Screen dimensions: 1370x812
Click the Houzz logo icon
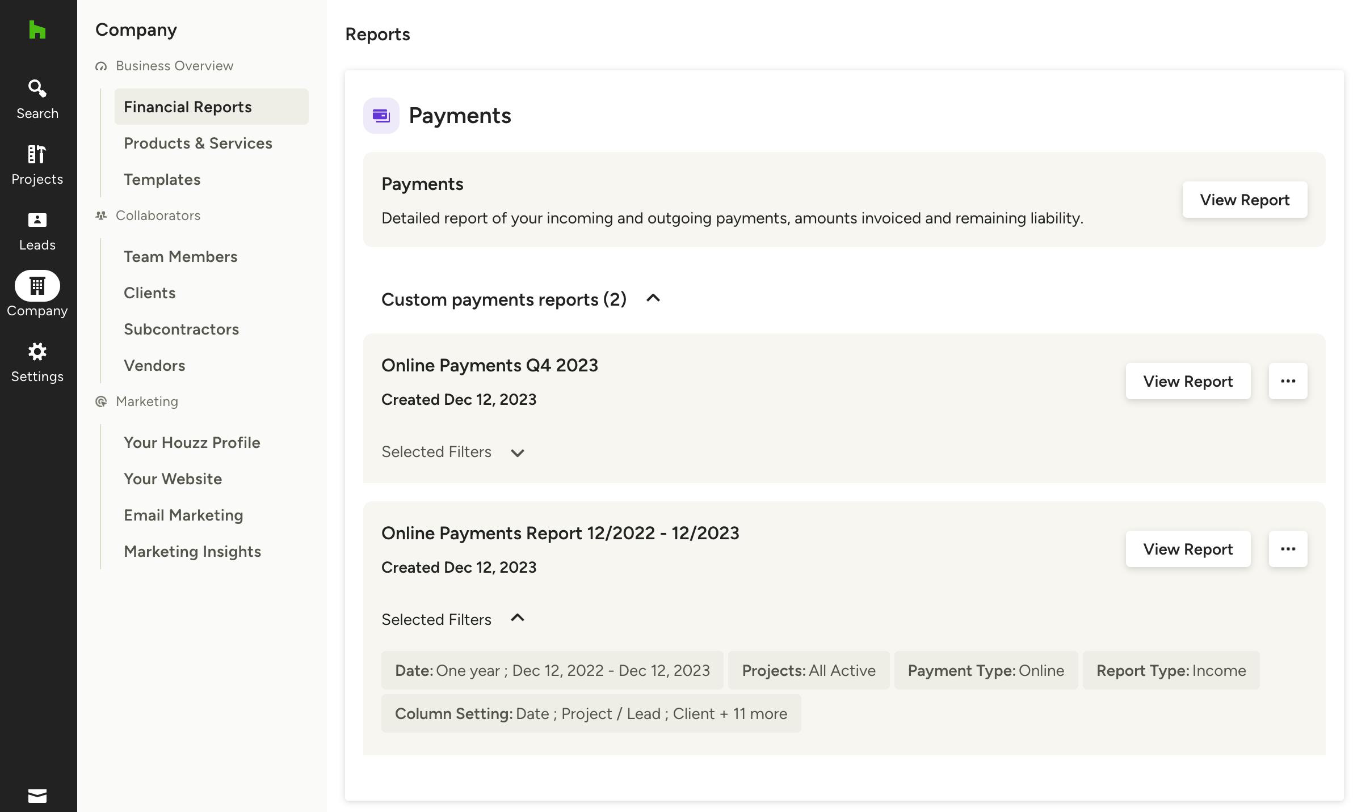click(x=37, y=29)
